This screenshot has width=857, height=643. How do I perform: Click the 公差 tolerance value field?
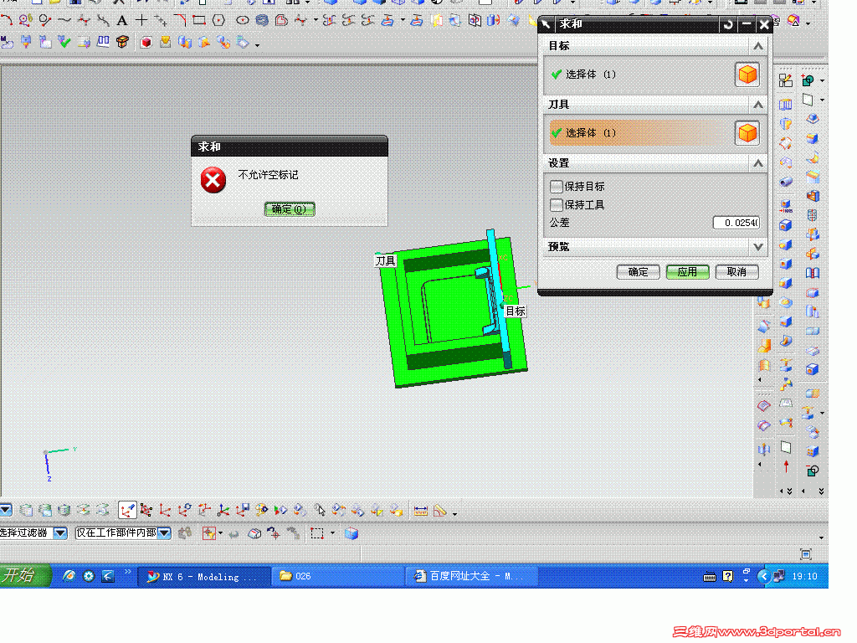pyautogui.click(x=736, y=223)
